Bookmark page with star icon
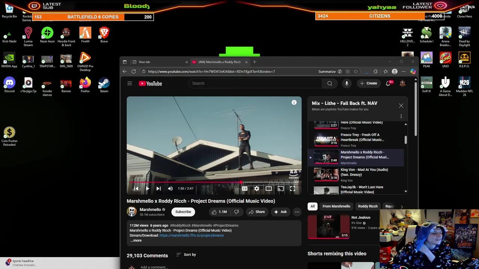The width and height of the screenshot is (479, 269). 356,72
